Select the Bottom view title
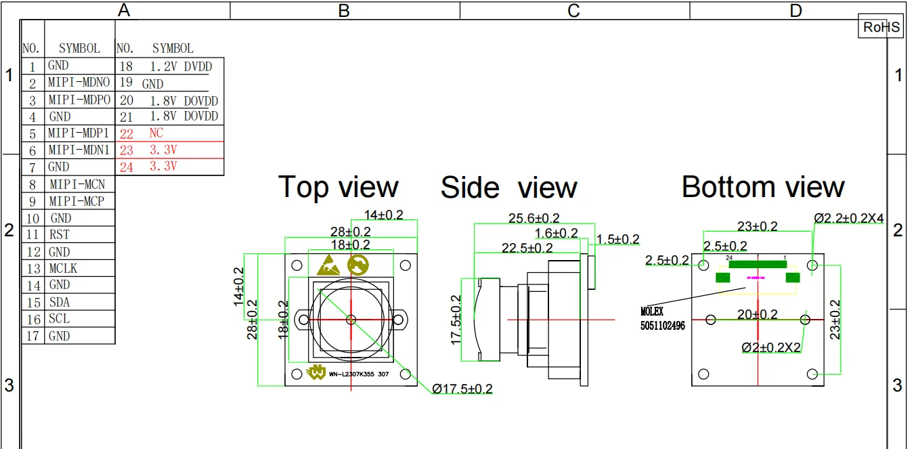Viewport: 914px width, 449px height. (x=763, y=186)
